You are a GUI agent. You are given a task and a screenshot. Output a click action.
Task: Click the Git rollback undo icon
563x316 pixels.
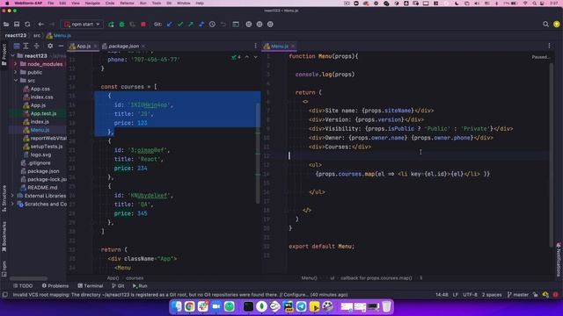click(223, 25)
